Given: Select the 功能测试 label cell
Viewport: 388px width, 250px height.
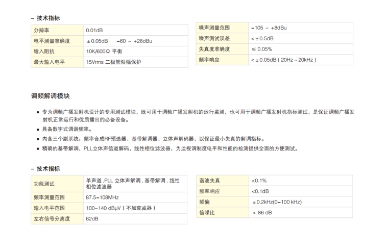Looking at the screenshot, I should (x=44, y=184).
